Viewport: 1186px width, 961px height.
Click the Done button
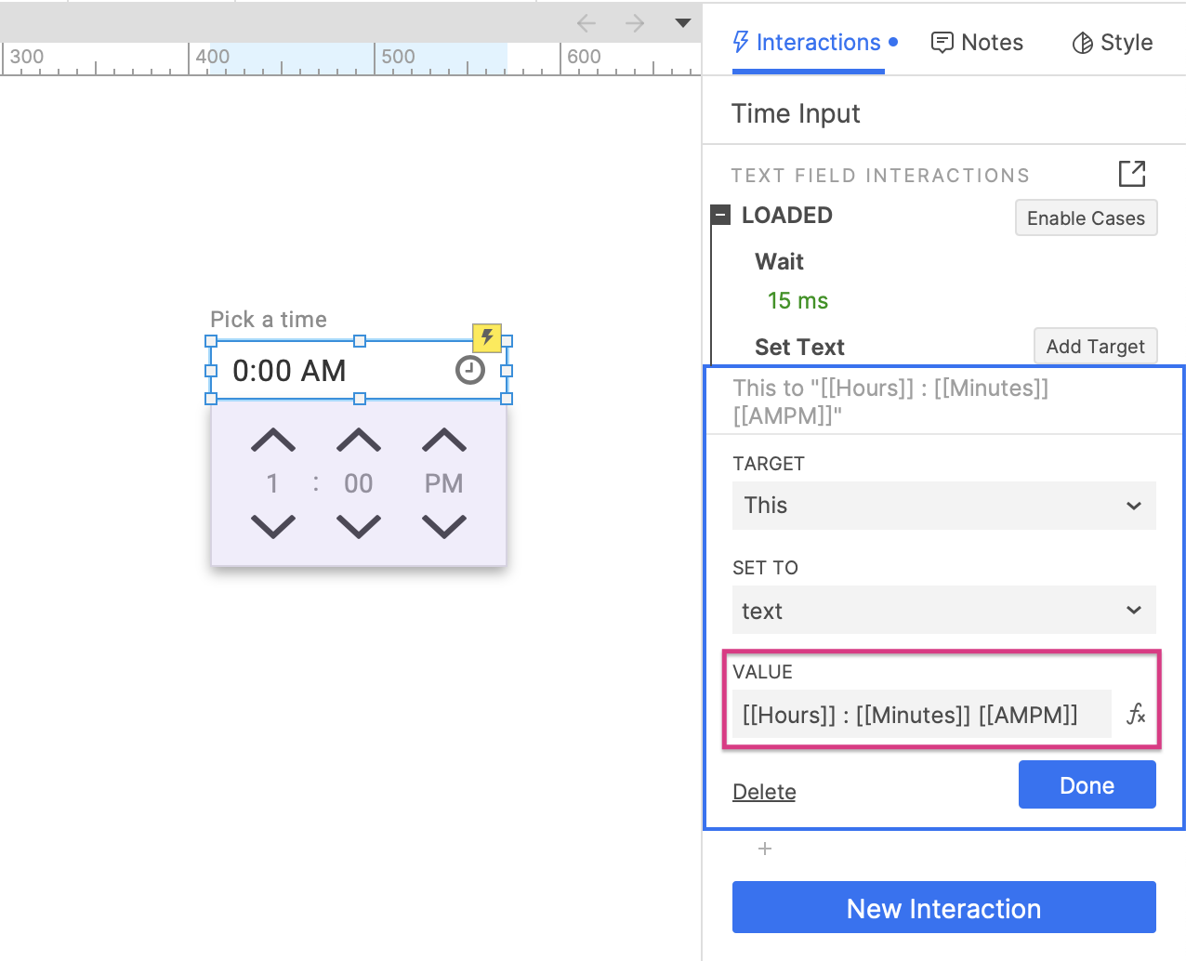pos(1087,785)
